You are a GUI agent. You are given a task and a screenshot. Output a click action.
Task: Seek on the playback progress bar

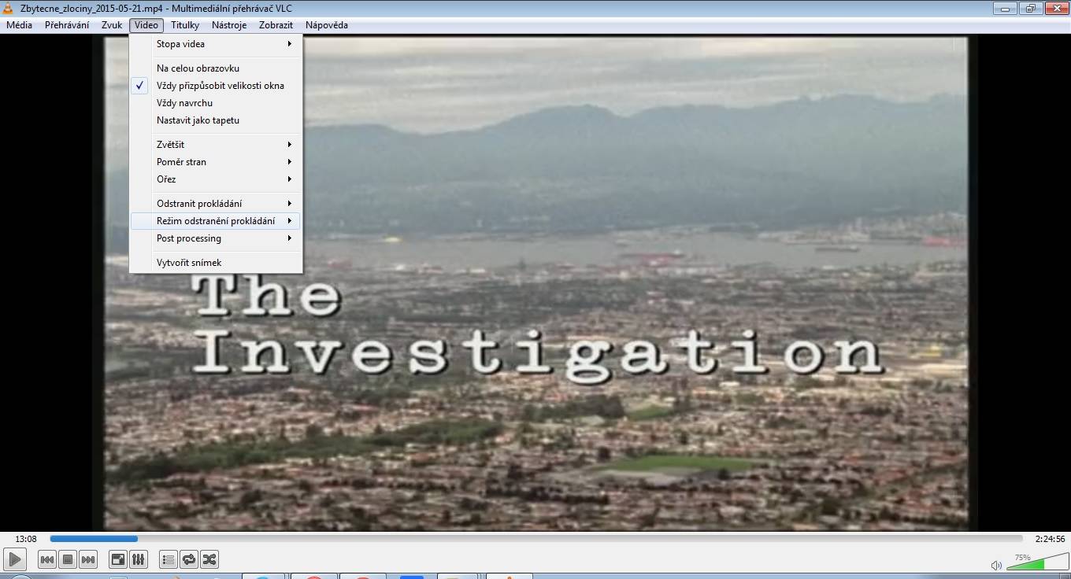(536, 539)
